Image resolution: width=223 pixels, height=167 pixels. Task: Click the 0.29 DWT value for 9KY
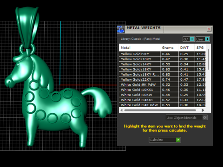(x=184, y=54)
